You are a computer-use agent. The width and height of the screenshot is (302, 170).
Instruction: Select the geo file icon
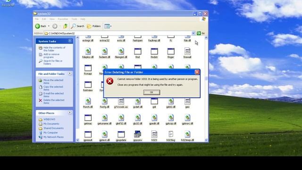coord(187,102)
